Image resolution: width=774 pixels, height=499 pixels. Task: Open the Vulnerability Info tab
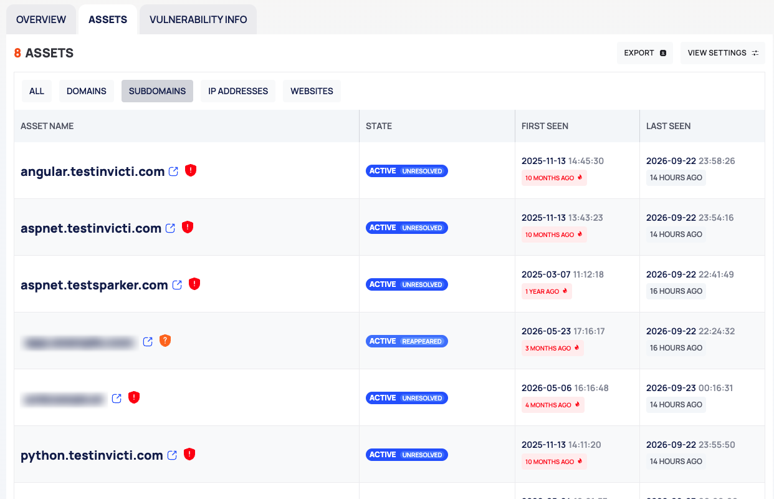pos(198,20)
